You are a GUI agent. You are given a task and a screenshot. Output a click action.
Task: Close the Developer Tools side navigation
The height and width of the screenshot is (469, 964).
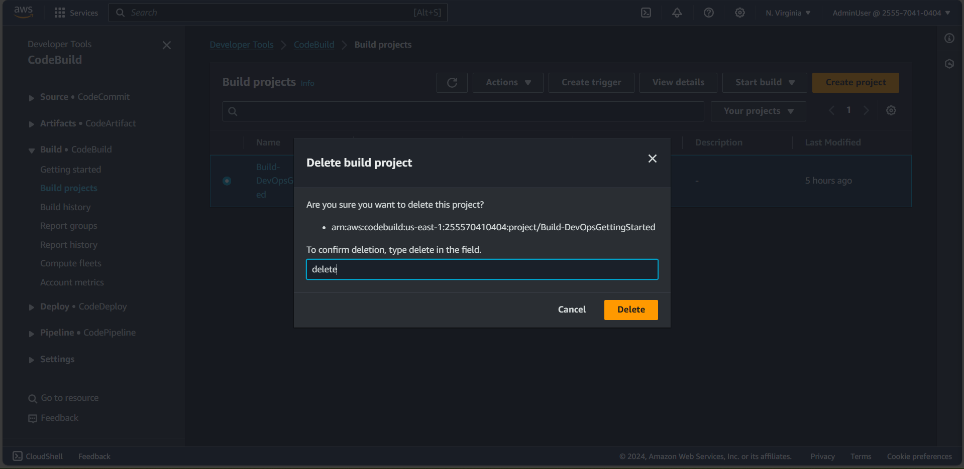click(167, 45)
